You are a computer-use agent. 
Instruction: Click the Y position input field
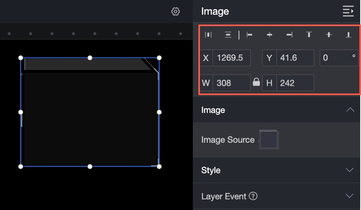coord(295,58)
